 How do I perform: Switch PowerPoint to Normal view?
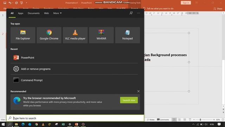tap(174, 120)
